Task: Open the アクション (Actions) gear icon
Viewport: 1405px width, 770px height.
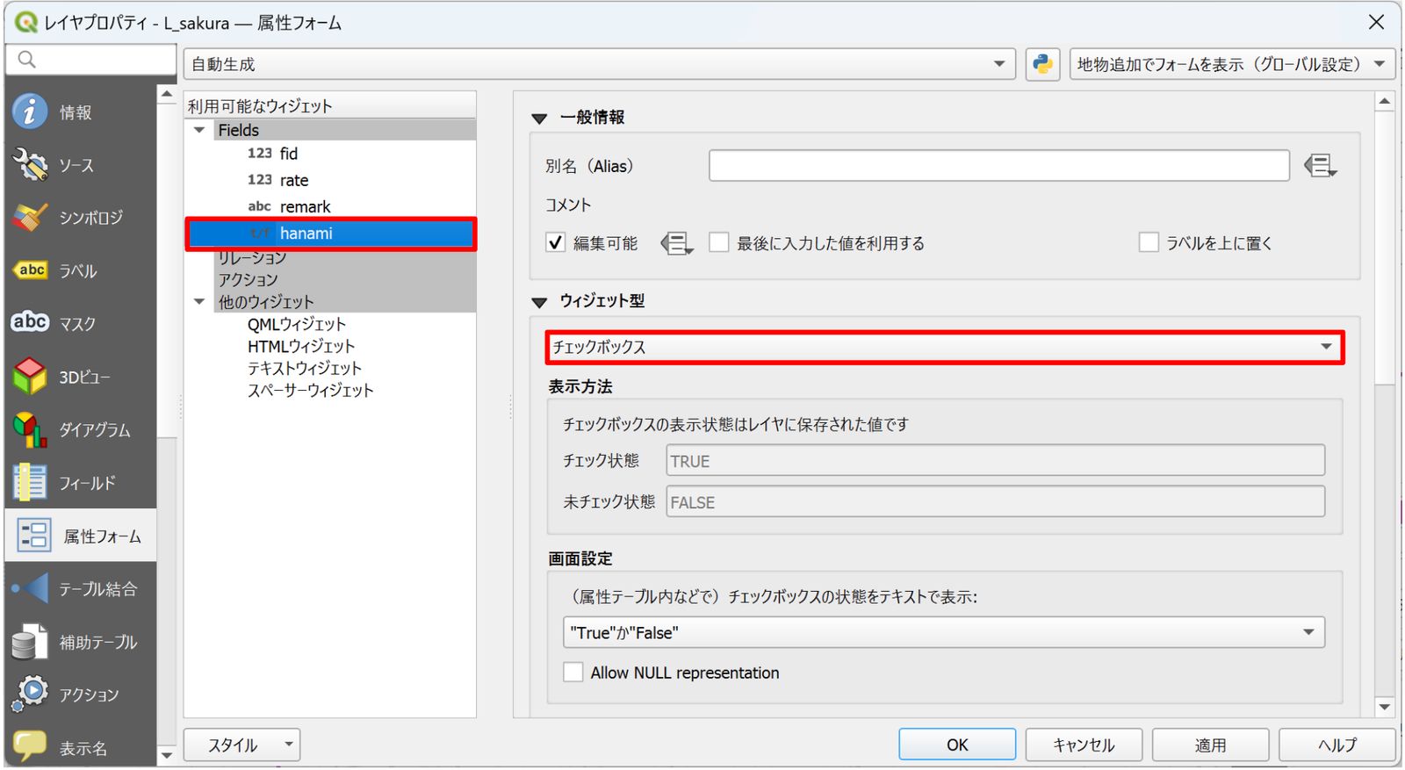Action: [30, 694]
